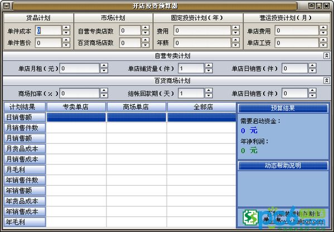Increase 百货商场 单店日销售 with up arrow
This screenshot has height=232, width=334.
tap(312, 90)
